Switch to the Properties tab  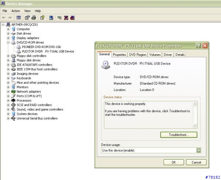(119, 55)
